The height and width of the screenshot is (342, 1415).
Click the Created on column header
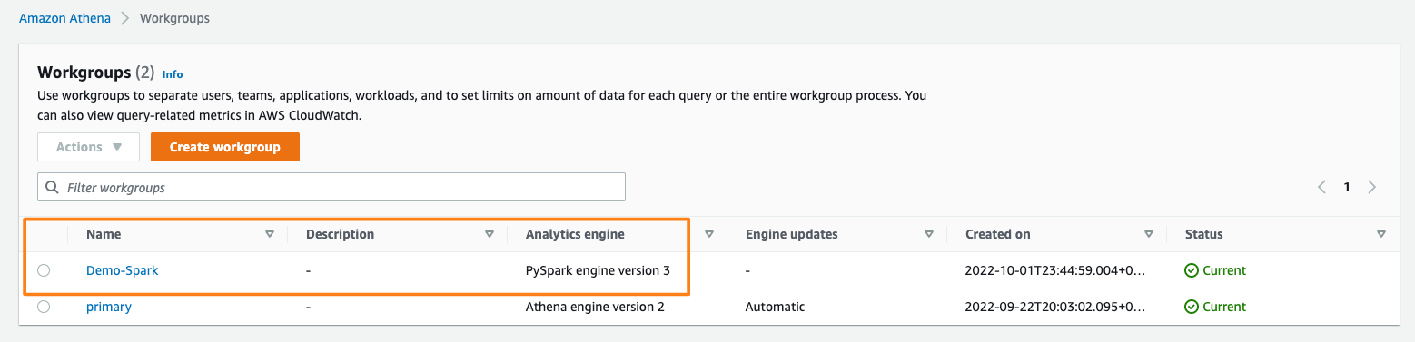click(x=998, y=234)
